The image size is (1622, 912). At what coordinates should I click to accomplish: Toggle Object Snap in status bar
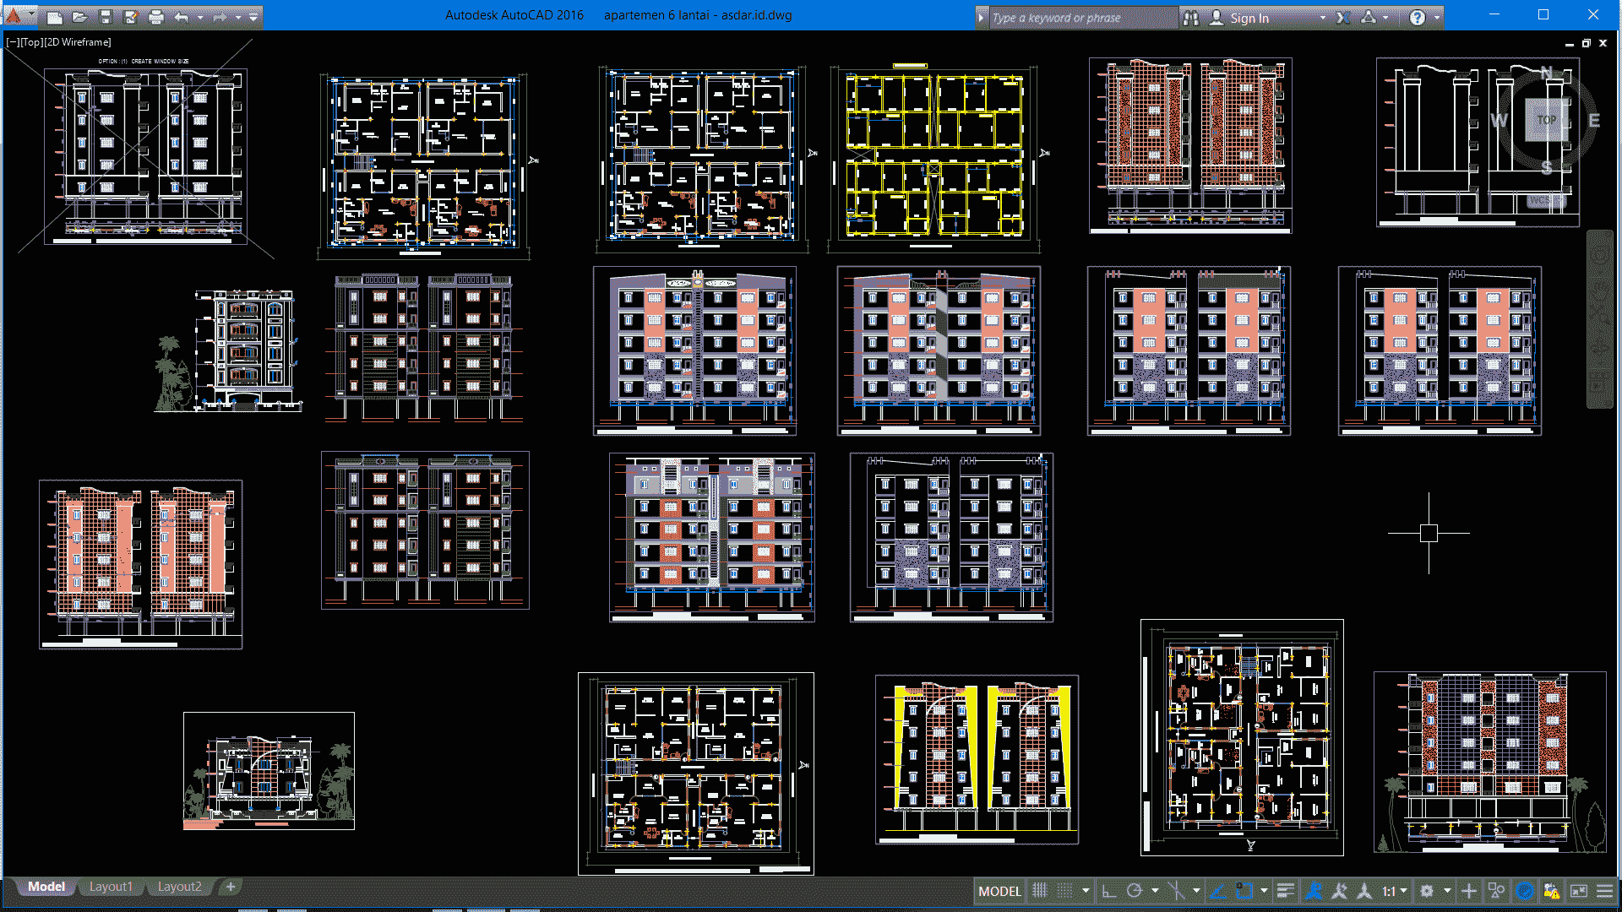1244,891
